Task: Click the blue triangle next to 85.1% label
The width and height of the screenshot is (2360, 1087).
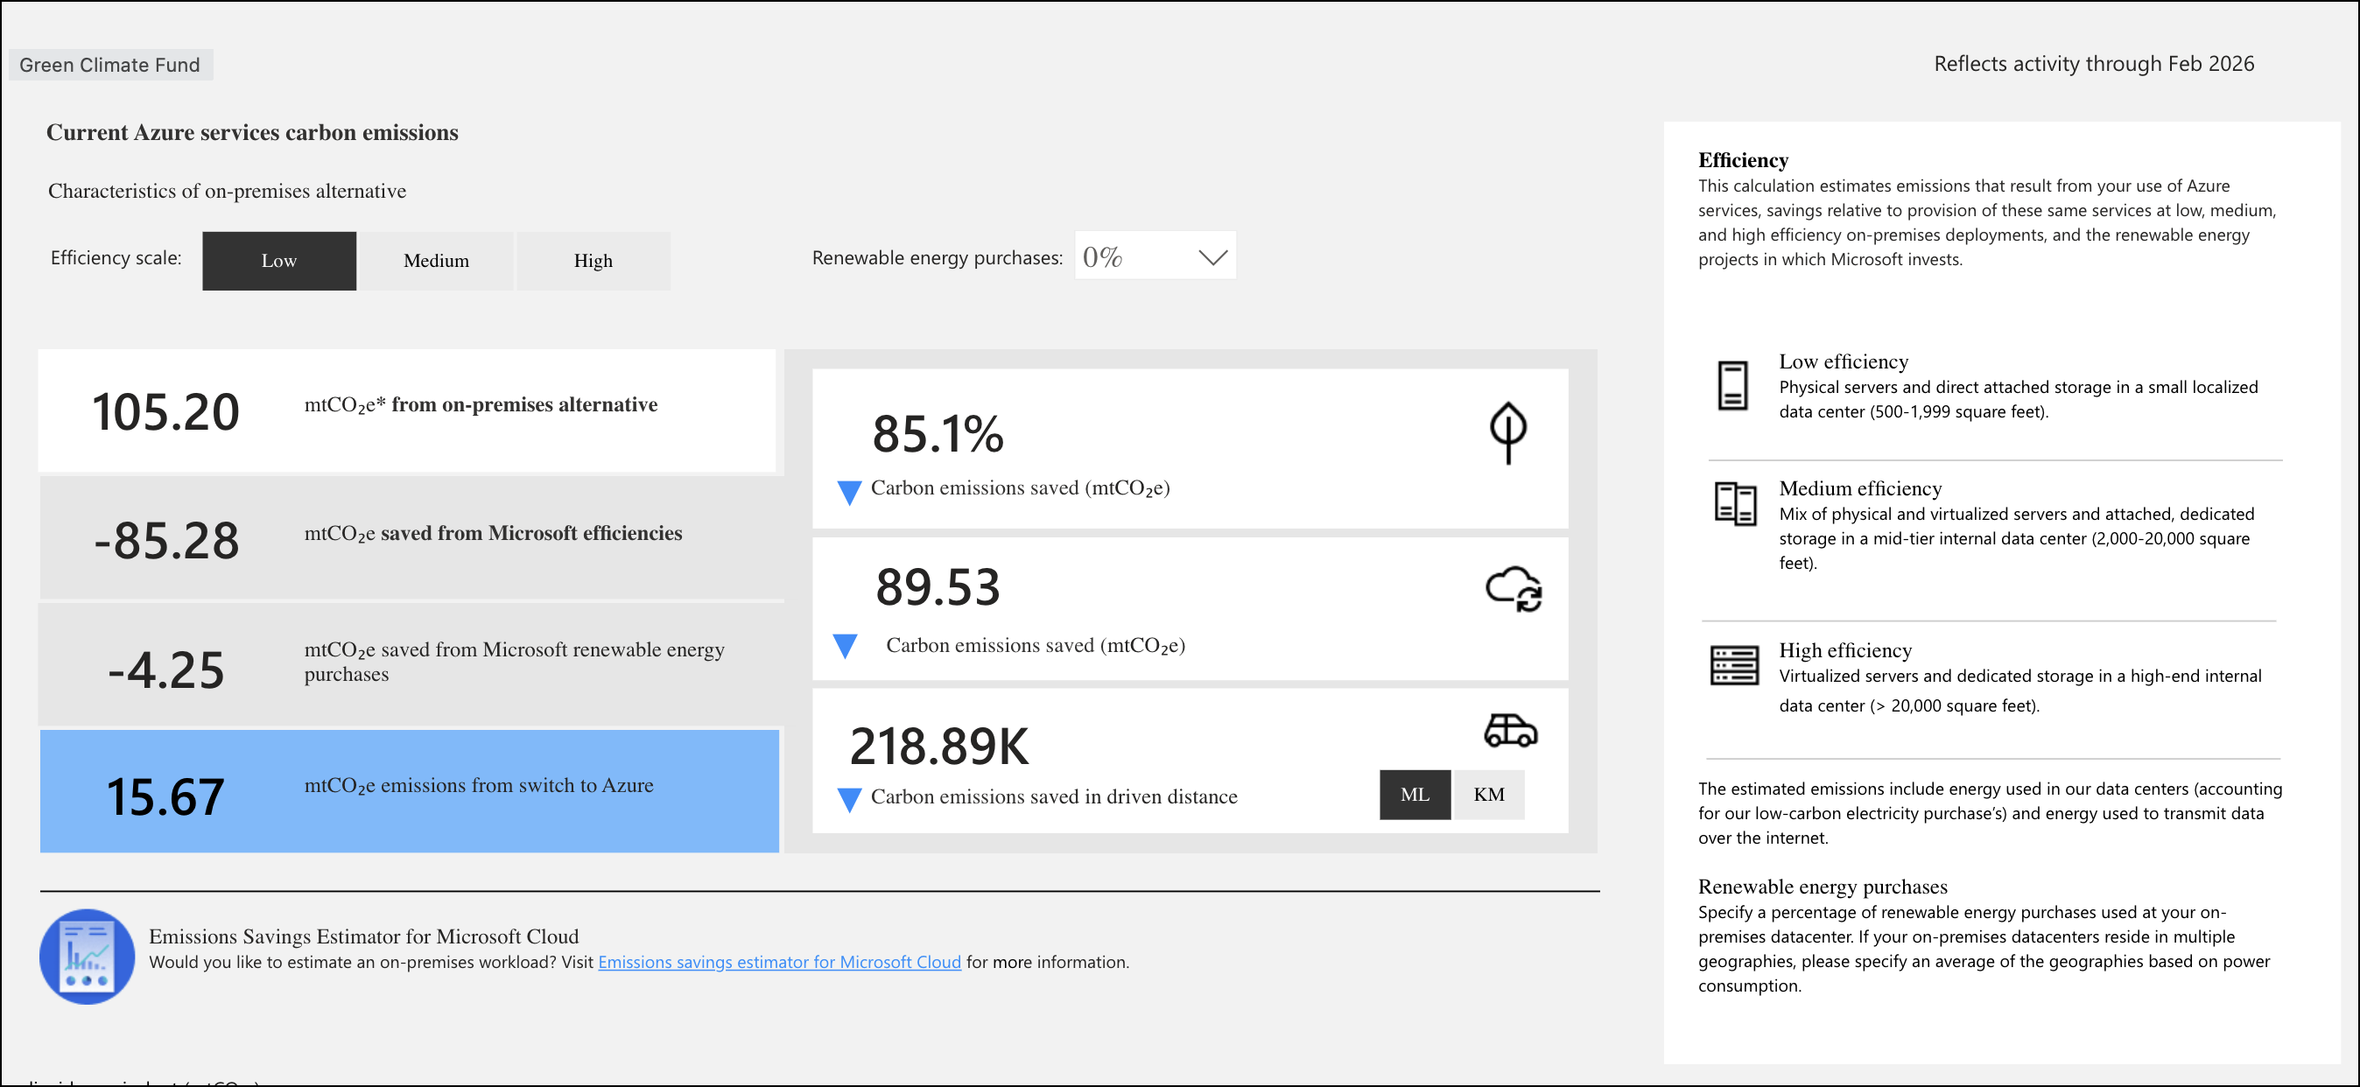Action: coord(849,493)
